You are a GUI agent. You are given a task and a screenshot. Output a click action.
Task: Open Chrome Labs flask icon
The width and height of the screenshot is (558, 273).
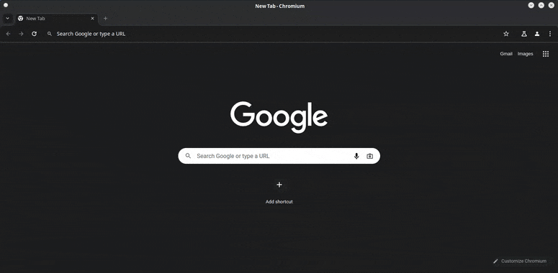pos(524,34)
